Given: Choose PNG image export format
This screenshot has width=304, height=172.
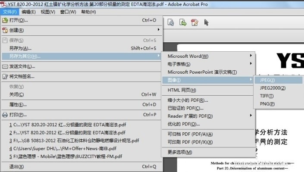Looking at the screenshot, I should tap(267, 104).
